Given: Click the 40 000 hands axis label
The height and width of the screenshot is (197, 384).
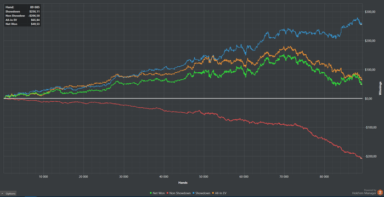Looking at the screenshot, I should point(164,176).
